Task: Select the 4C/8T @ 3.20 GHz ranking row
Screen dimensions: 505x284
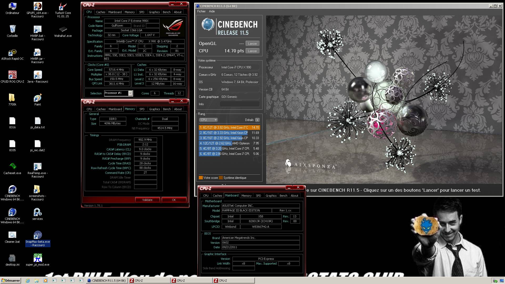Action: click(x=229, y=149)
